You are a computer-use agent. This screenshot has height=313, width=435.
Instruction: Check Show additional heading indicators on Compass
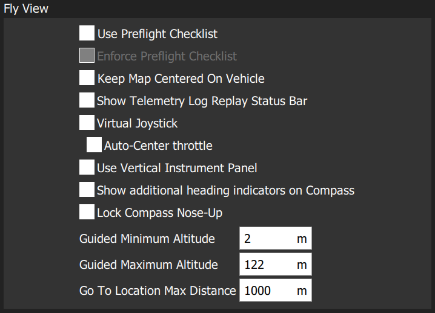(87, 190)
